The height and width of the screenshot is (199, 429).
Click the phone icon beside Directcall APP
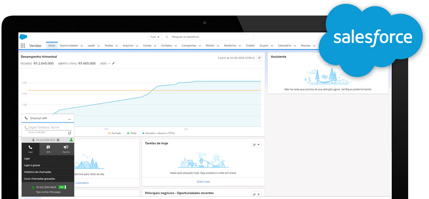(26, 118)
